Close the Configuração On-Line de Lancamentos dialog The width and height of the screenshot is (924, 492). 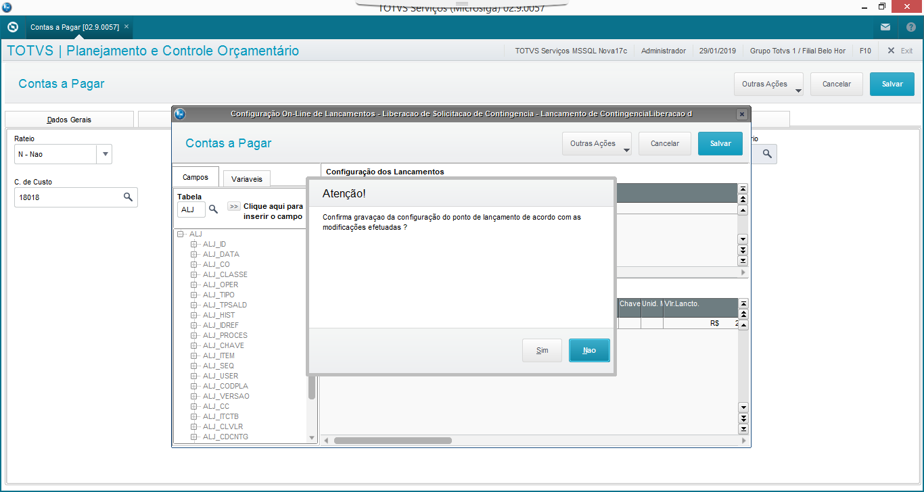[742, 114]
